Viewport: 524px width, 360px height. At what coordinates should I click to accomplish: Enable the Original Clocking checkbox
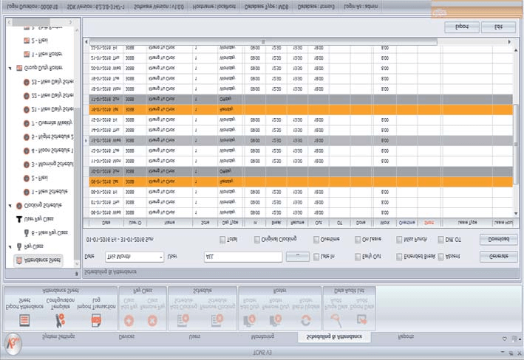coord(256,239)
